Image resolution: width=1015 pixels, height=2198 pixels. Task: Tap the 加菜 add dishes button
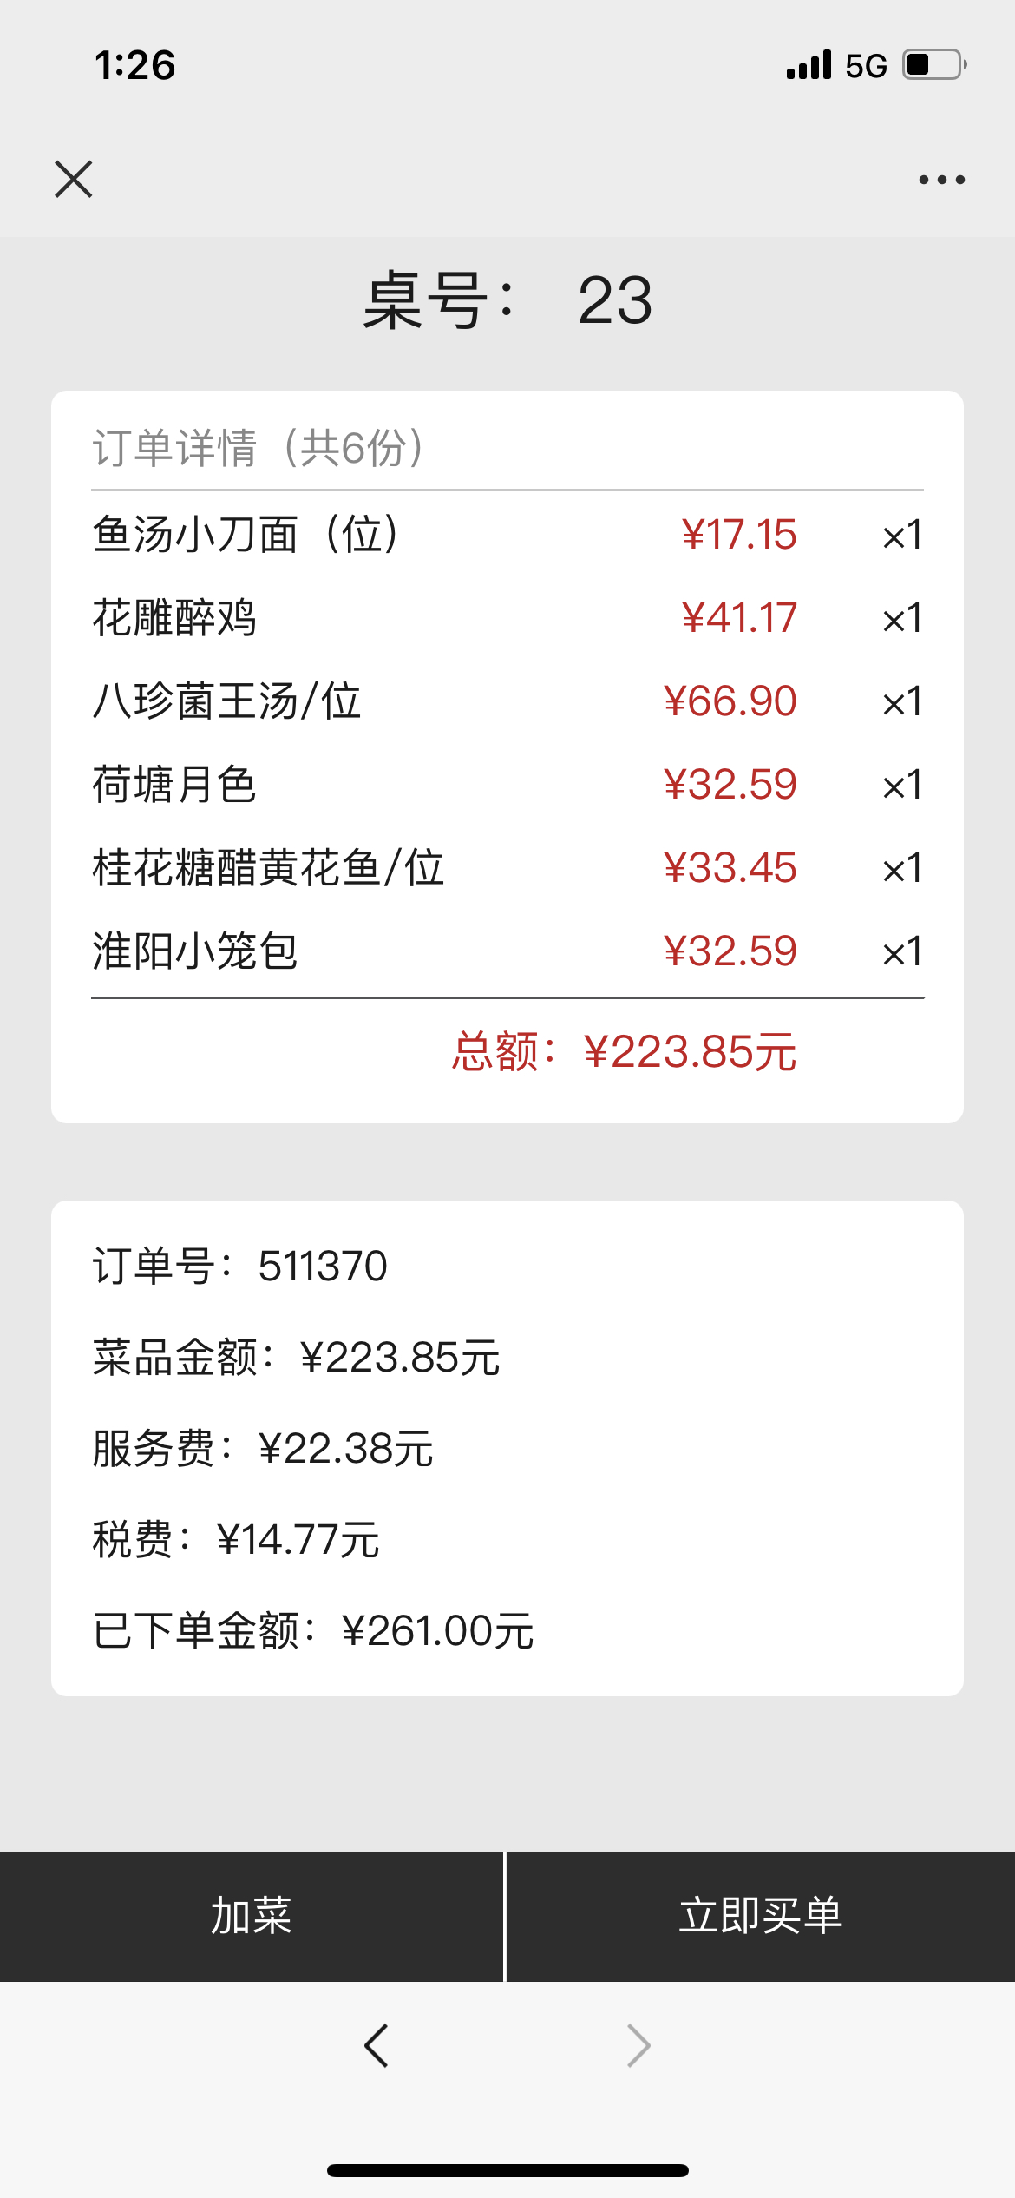252,1916
